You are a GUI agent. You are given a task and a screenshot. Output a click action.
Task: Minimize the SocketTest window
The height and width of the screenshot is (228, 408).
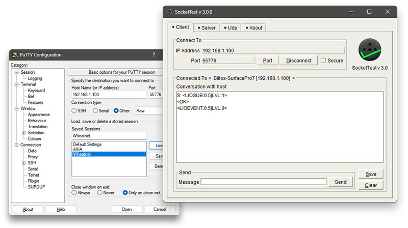tap(351, 12)
